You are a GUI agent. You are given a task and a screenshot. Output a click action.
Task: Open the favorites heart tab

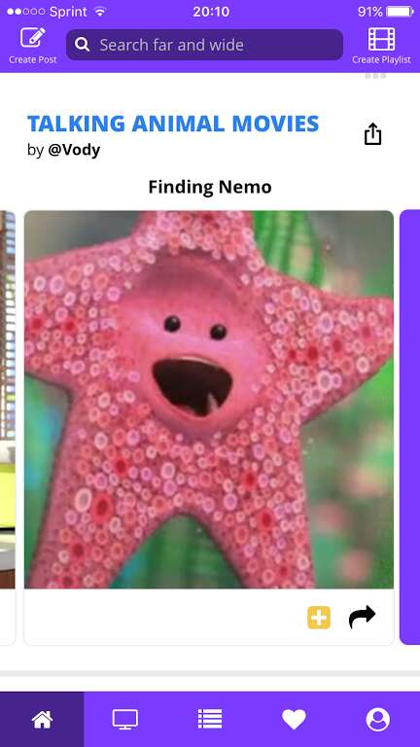[294, 720]
